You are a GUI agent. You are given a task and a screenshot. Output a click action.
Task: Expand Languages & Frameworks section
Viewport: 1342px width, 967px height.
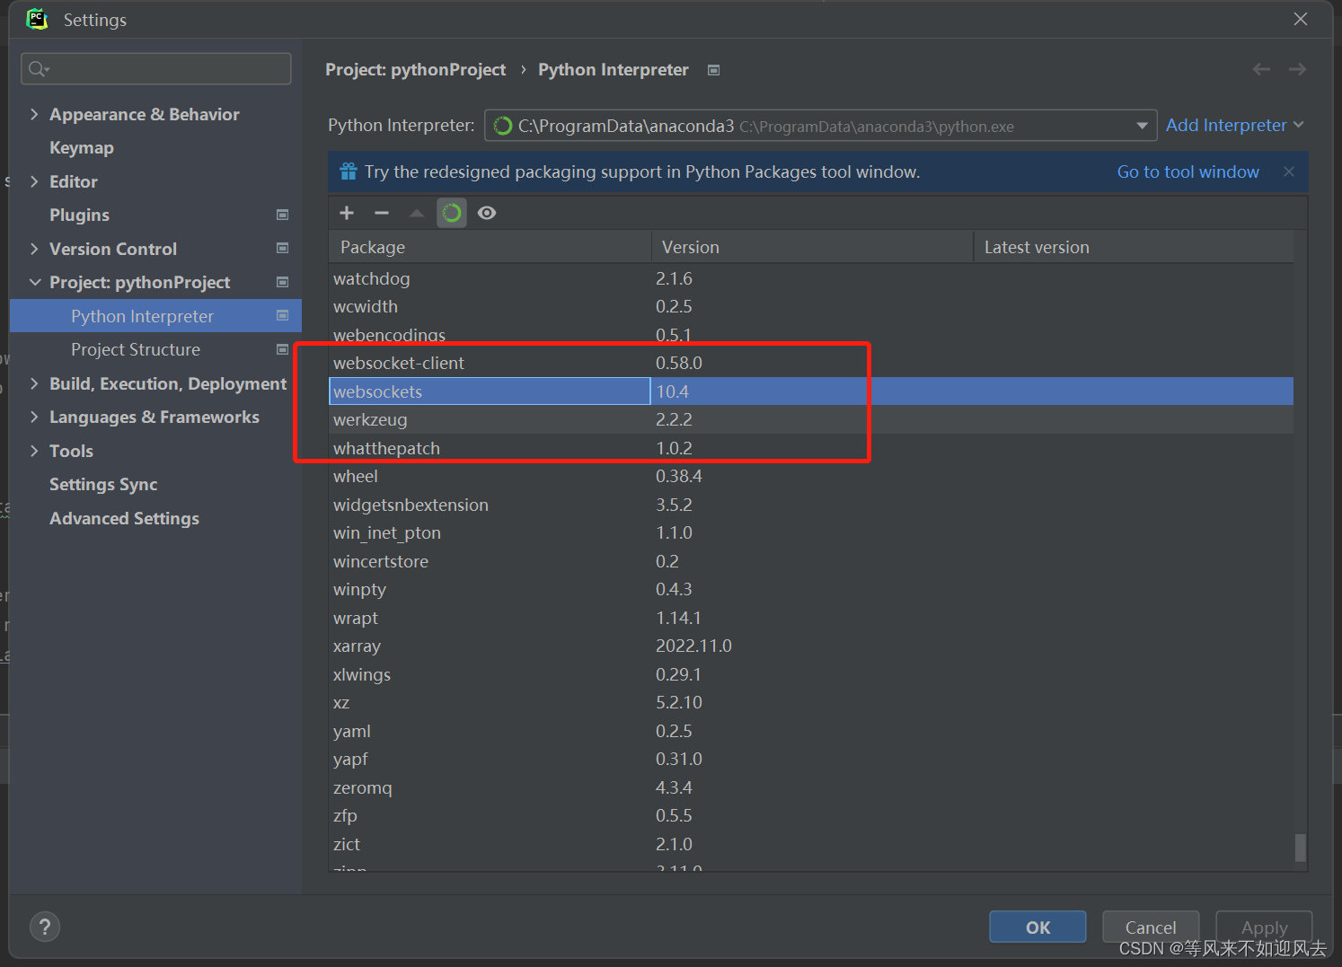click(34, 417)
